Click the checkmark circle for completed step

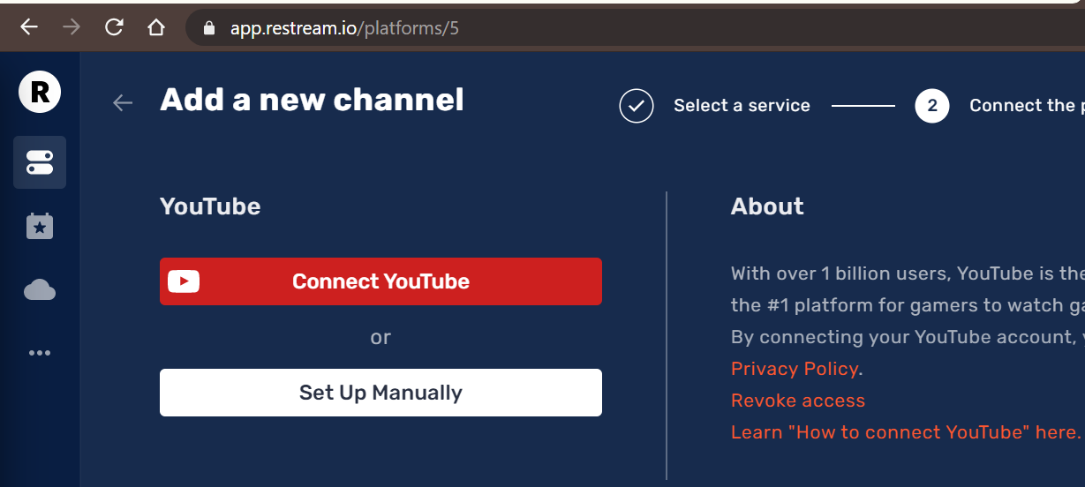(637, 106)
